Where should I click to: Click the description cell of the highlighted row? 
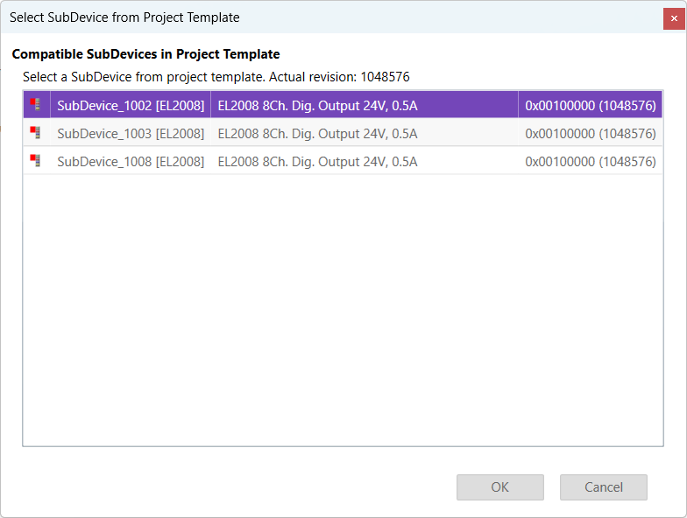click(317, 105)
